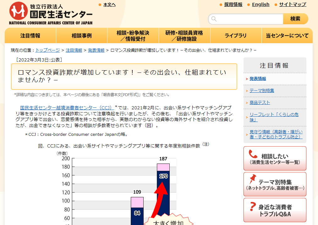
Task: Open the 当センターについて navigation tab
Action: 287,36
